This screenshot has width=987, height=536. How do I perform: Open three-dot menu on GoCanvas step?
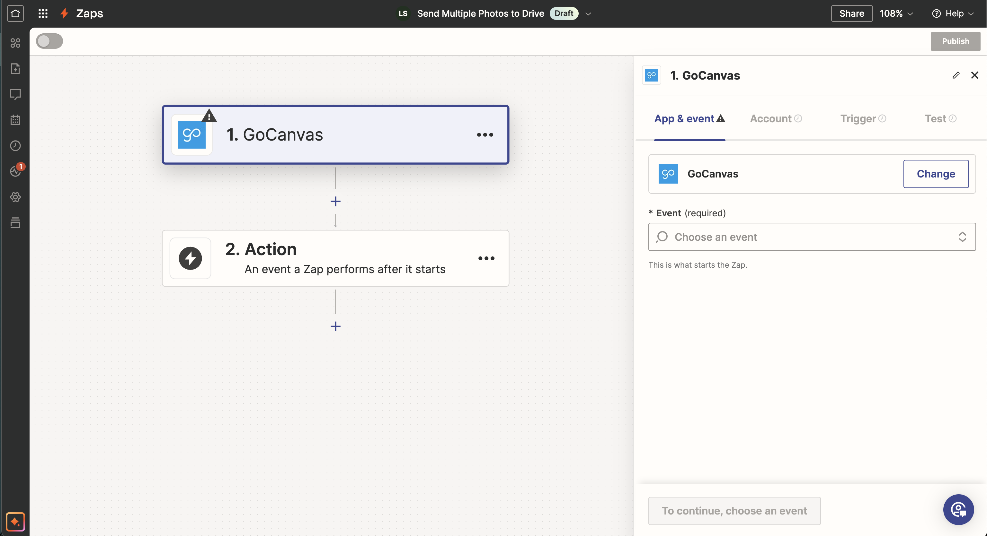(x=485, y=135)
